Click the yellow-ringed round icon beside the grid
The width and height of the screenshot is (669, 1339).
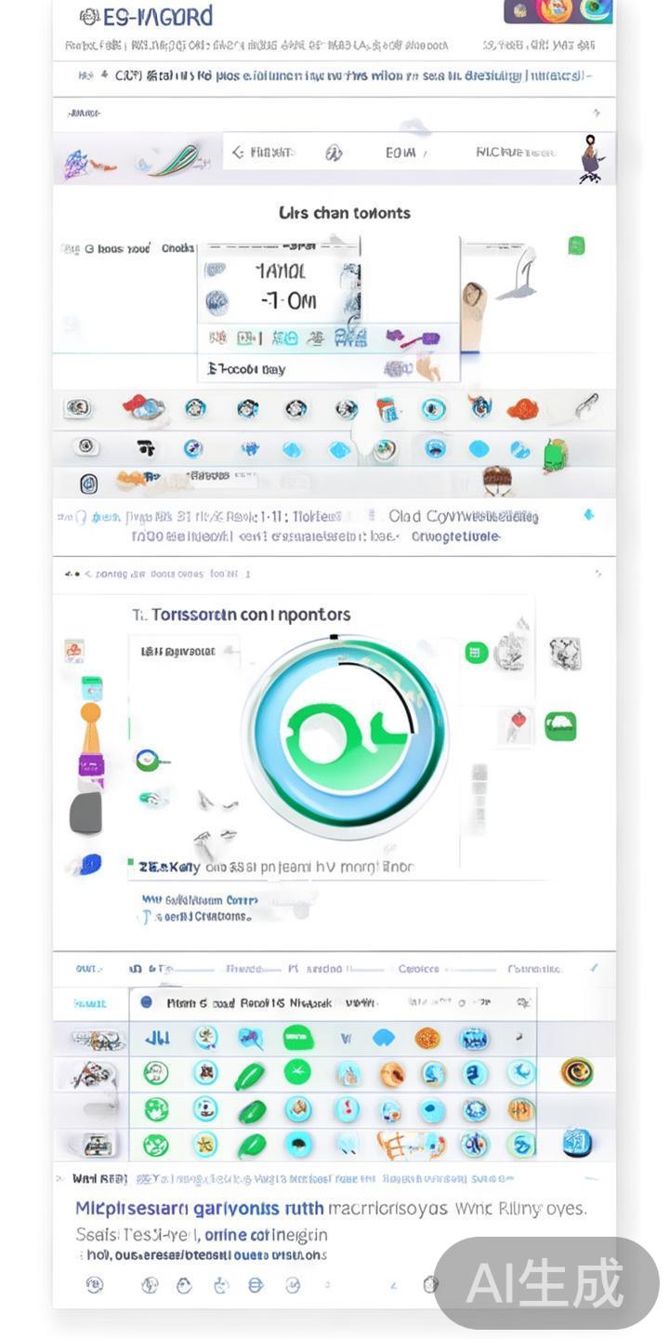tap(577, 1072)
